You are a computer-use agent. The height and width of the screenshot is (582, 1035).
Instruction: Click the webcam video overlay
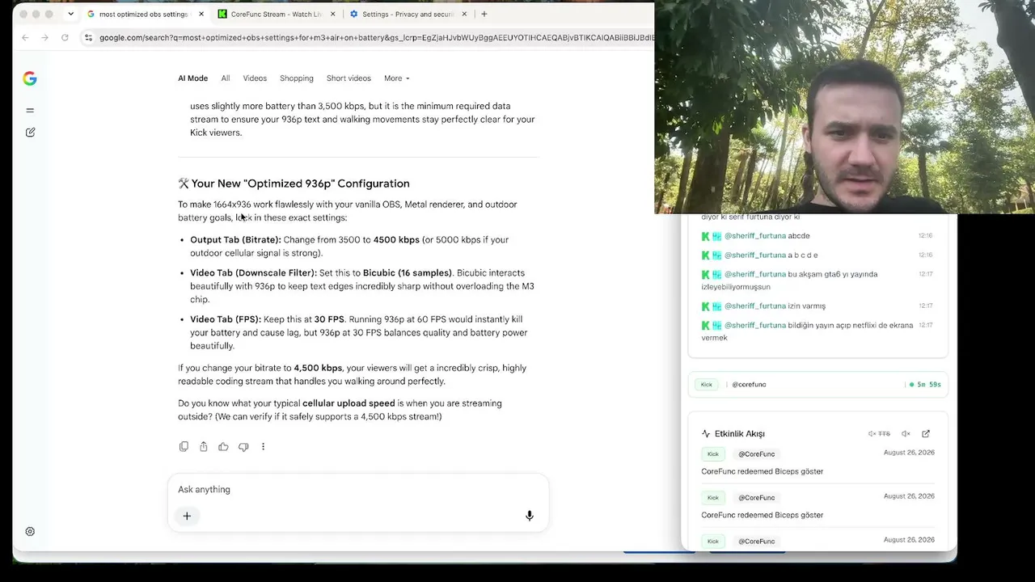844,107
